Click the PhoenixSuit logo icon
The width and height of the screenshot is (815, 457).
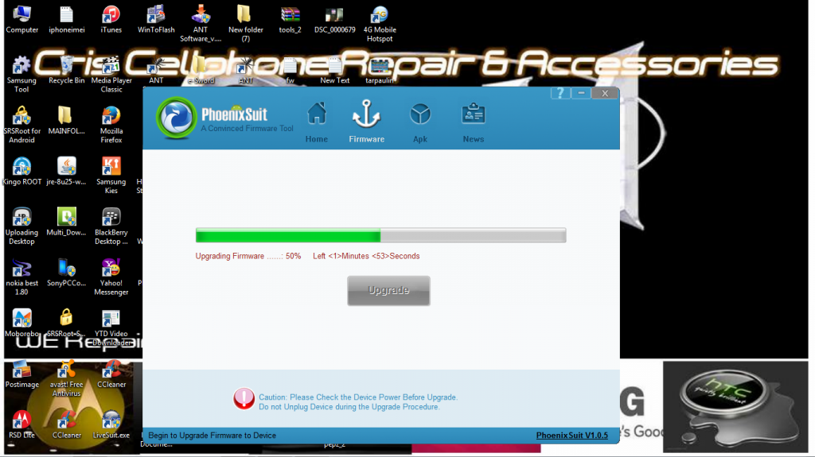pos(176,118)
